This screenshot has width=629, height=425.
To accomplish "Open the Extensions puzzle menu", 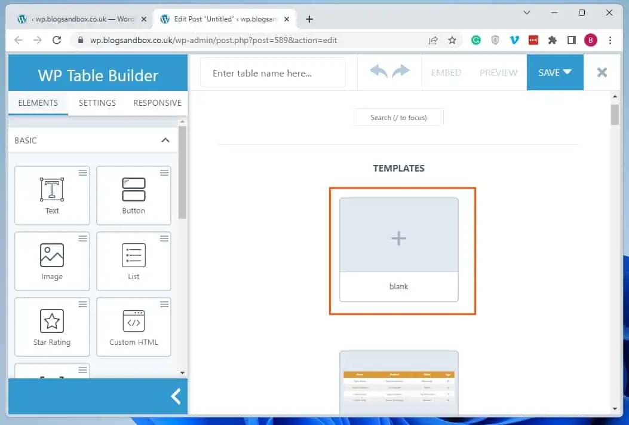I will click(x=553, y=40).
